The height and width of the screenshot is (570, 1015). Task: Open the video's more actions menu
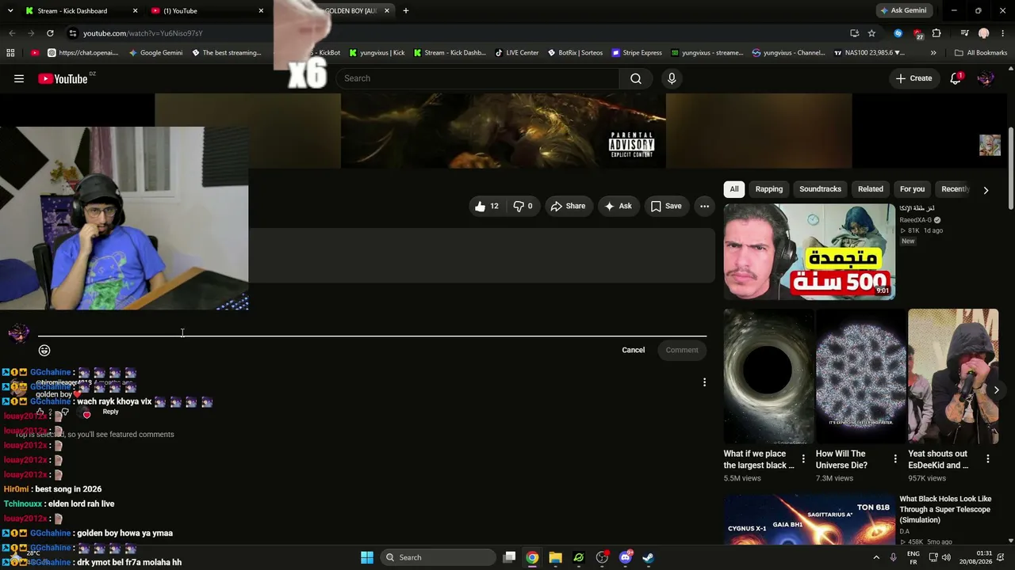(704, 206)
